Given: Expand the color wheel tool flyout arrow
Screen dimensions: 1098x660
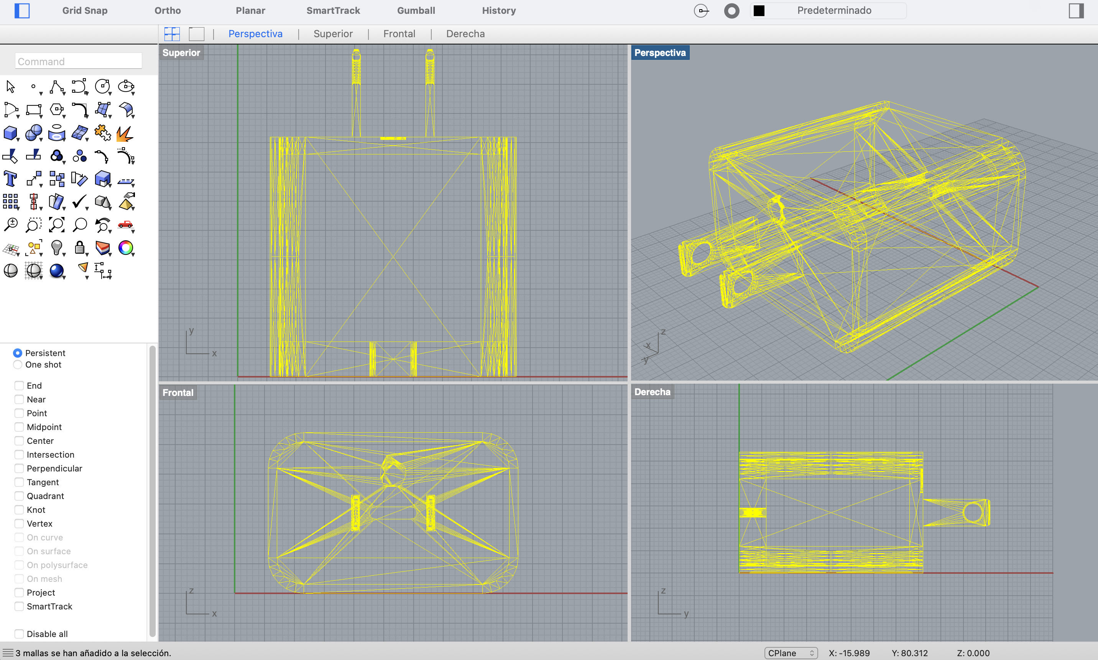Looking at the screenshot, I should tap(133, 255).
